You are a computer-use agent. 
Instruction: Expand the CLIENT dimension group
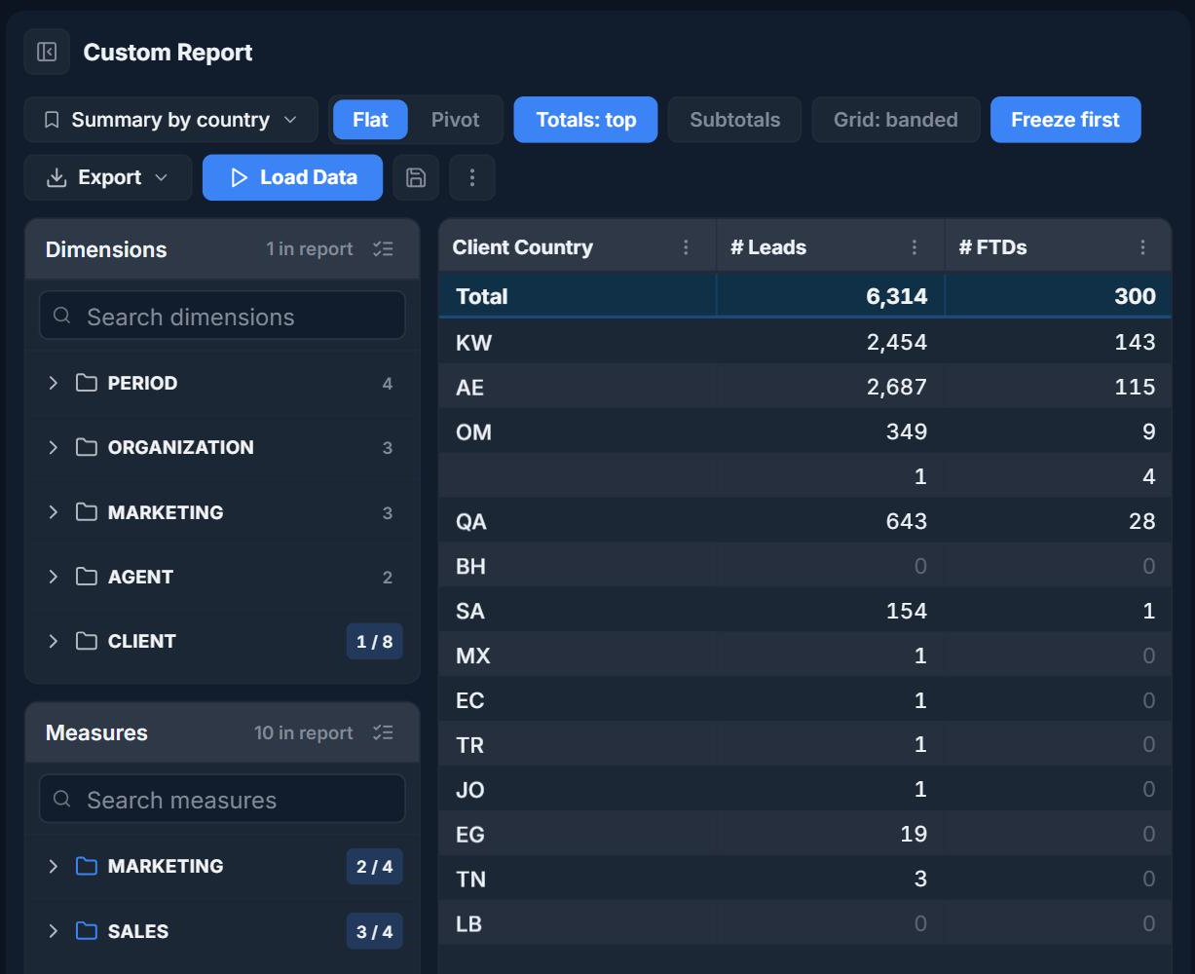point(54,641)
